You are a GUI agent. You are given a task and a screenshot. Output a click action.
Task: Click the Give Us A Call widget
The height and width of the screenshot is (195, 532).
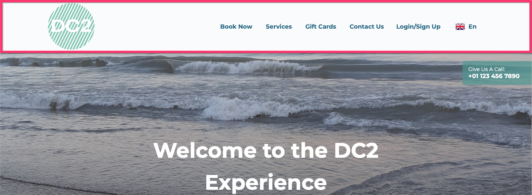[497, 73]
